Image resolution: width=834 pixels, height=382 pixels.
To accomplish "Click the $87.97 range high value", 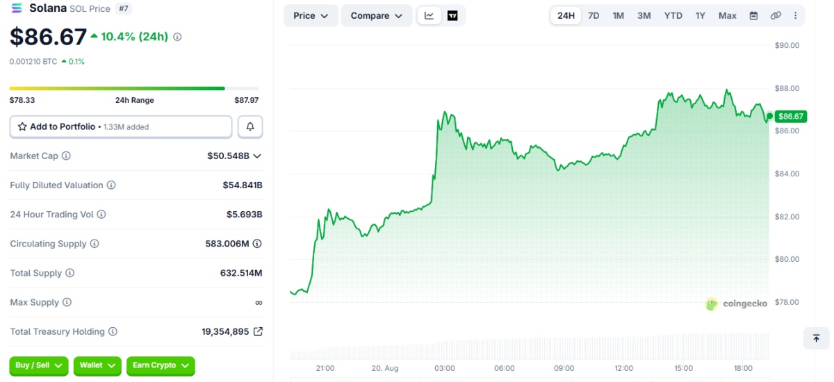I will click(246, 100).
